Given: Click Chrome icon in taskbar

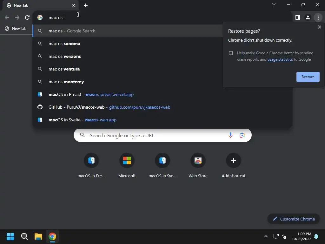Looking at the screenshot, I should click(52, 236).
